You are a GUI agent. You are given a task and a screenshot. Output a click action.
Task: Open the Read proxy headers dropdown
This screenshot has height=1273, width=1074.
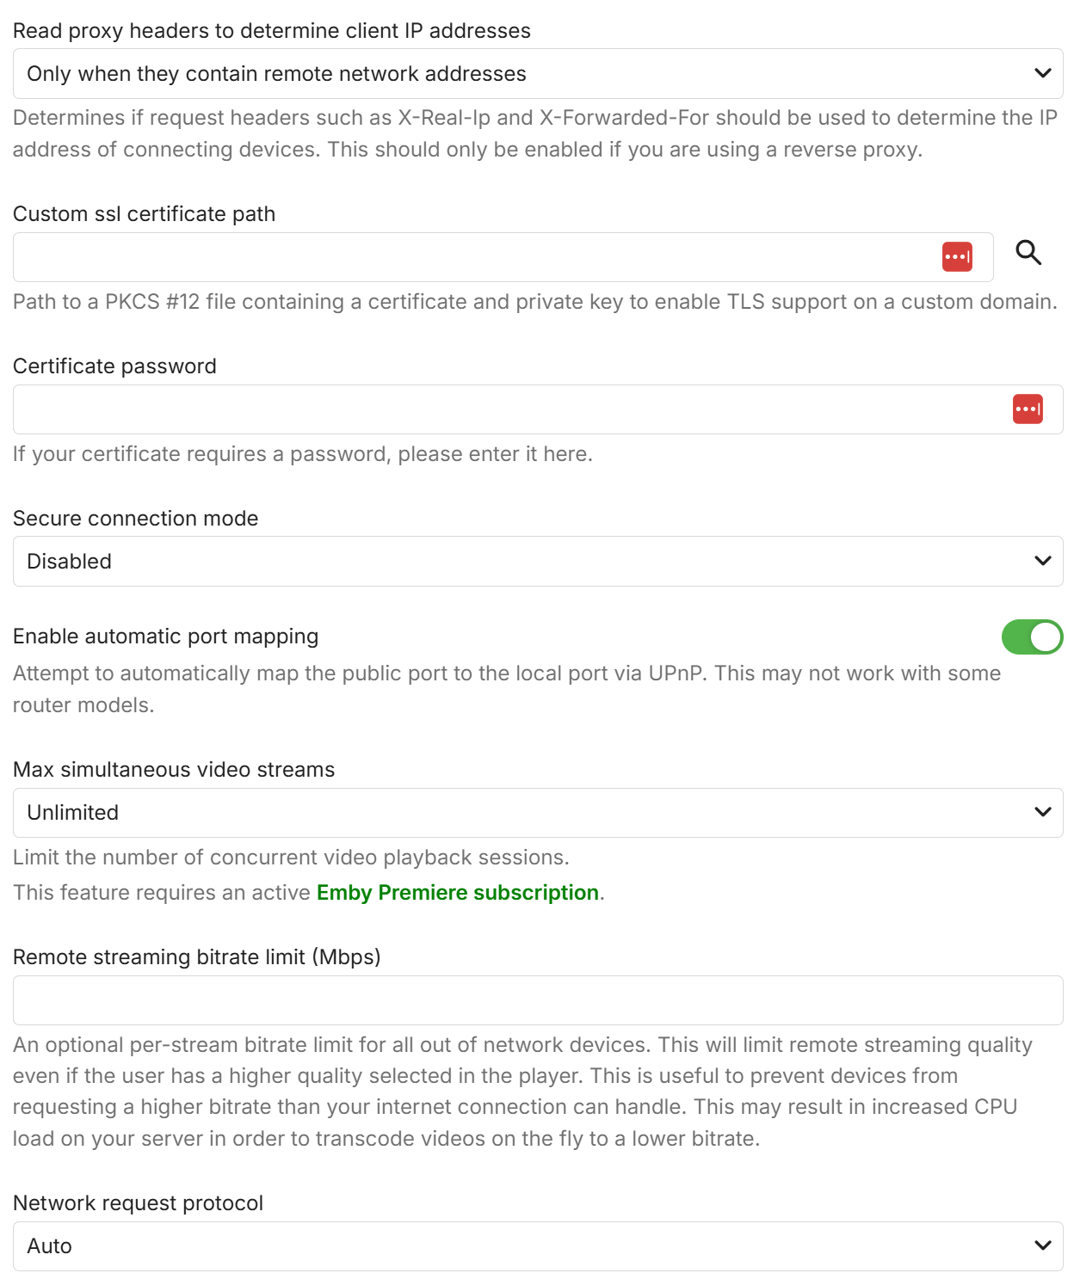click(537, 74)
